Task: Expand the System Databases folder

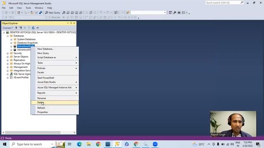Action: [11, 39]
